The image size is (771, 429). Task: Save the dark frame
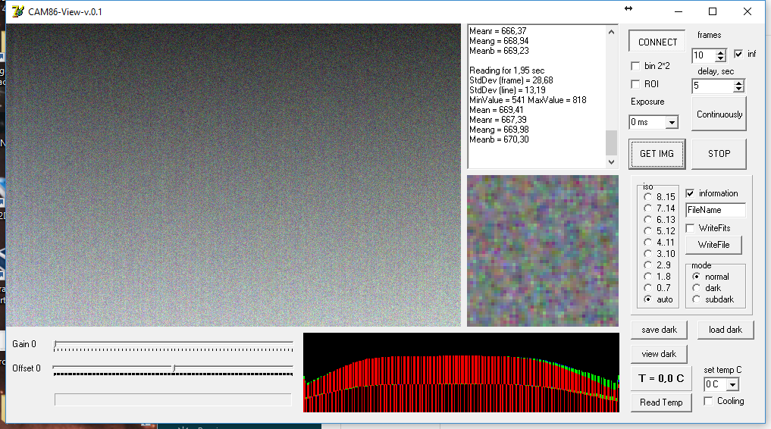[x=659, y=330]
